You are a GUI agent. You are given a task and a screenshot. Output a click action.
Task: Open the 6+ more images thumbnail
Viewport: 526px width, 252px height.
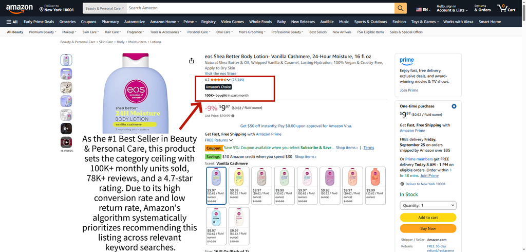66,129
